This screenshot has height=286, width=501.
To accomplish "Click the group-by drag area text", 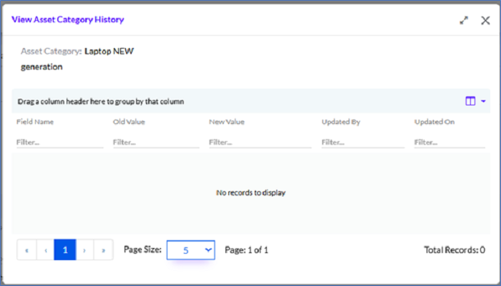I will pos(101,101).
